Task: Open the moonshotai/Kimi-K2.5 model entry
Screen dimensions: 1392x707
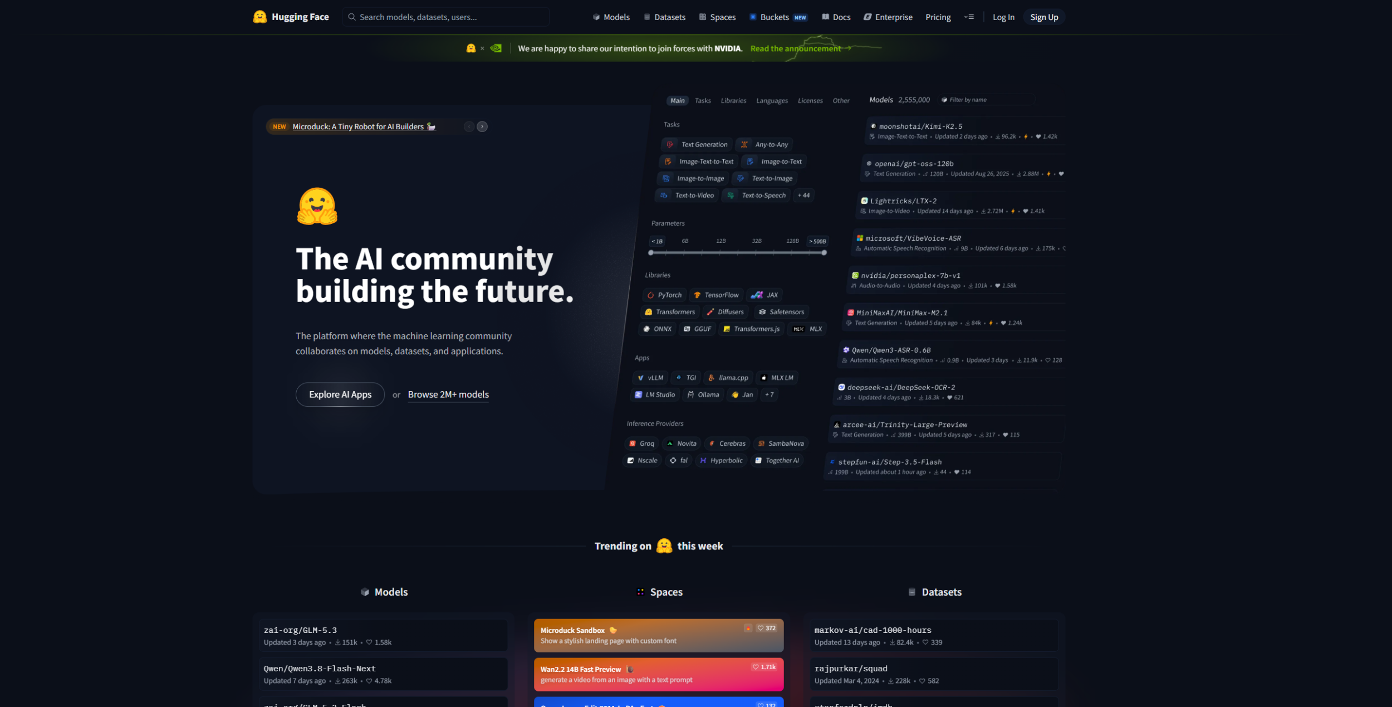Action: click(966, 131)
